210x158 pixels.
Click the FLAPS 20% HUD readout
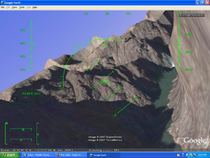pos(31,93)
